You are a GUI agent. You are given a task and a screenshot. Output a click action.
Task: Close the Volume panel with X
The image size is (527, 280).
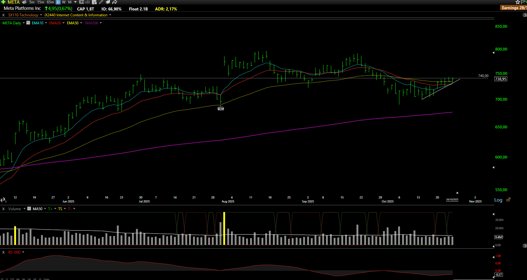coord(3,209)
